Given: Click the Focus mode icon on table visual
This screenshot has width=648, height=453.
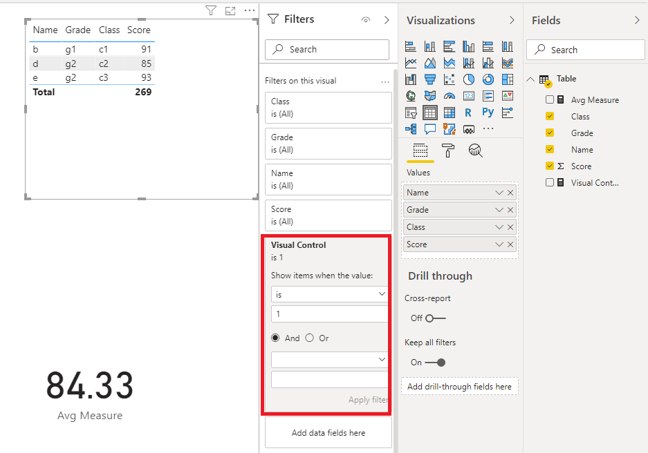Looking at the screenshot, I should point(230,11).
